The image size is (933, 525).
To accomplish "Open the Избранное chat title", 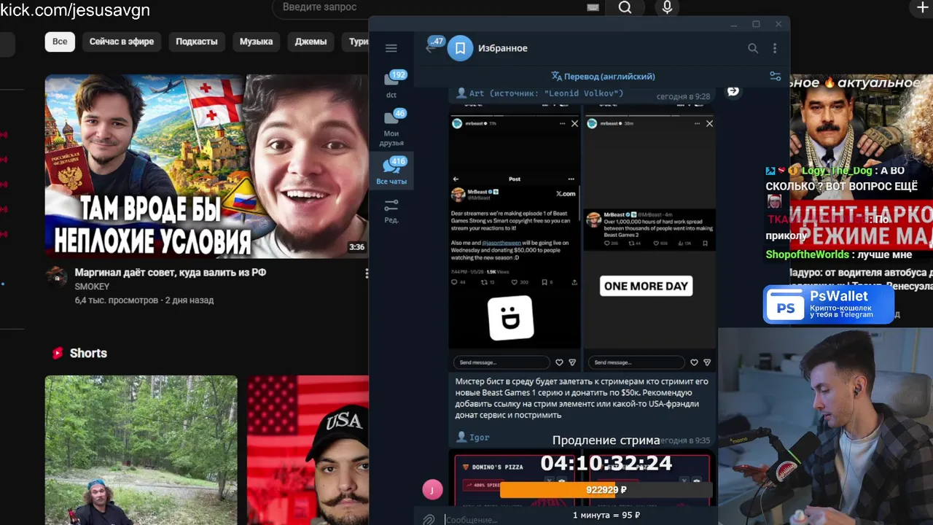I will coord(503,48).
